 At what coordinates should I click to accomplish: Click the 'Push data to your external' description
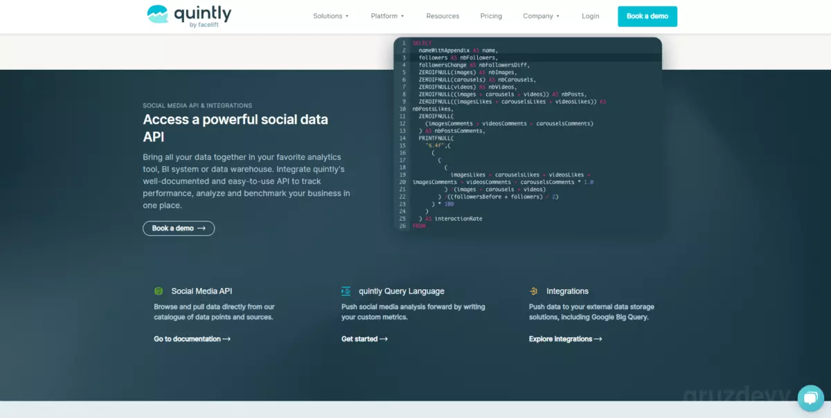coord(591,312)
